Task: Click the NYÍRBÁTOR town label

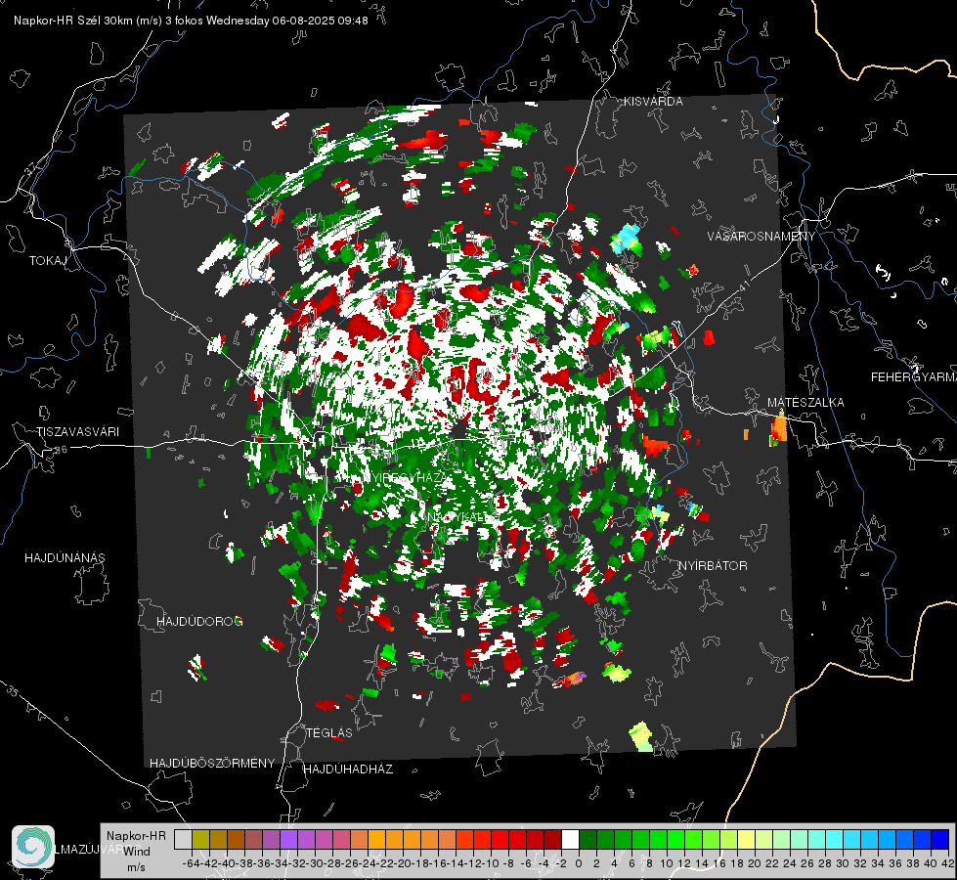Action: tap(713, 565)
